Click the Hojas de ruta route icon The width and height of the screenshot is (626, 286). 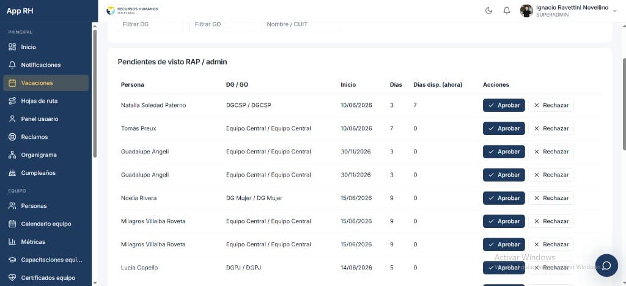[x=12, y=101]
